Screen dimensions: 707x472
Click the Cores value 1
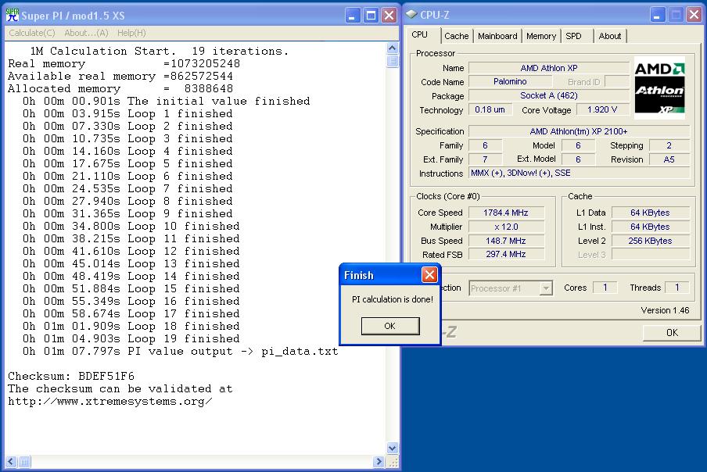point(605,288)
